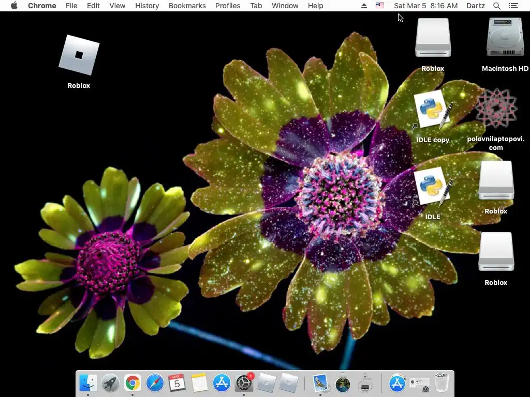Open the Bookmarks menu
This screenshot has width=530, height=397.
187,6
